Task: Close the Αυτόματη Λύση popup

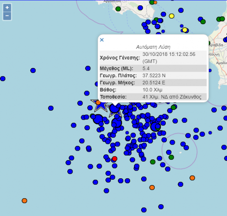Action: (101, 40)
